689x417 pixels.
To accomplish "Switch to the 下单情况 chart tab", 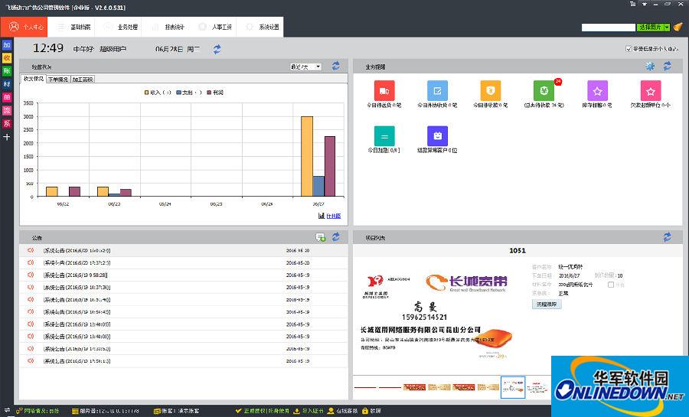I will pos(58,80).
